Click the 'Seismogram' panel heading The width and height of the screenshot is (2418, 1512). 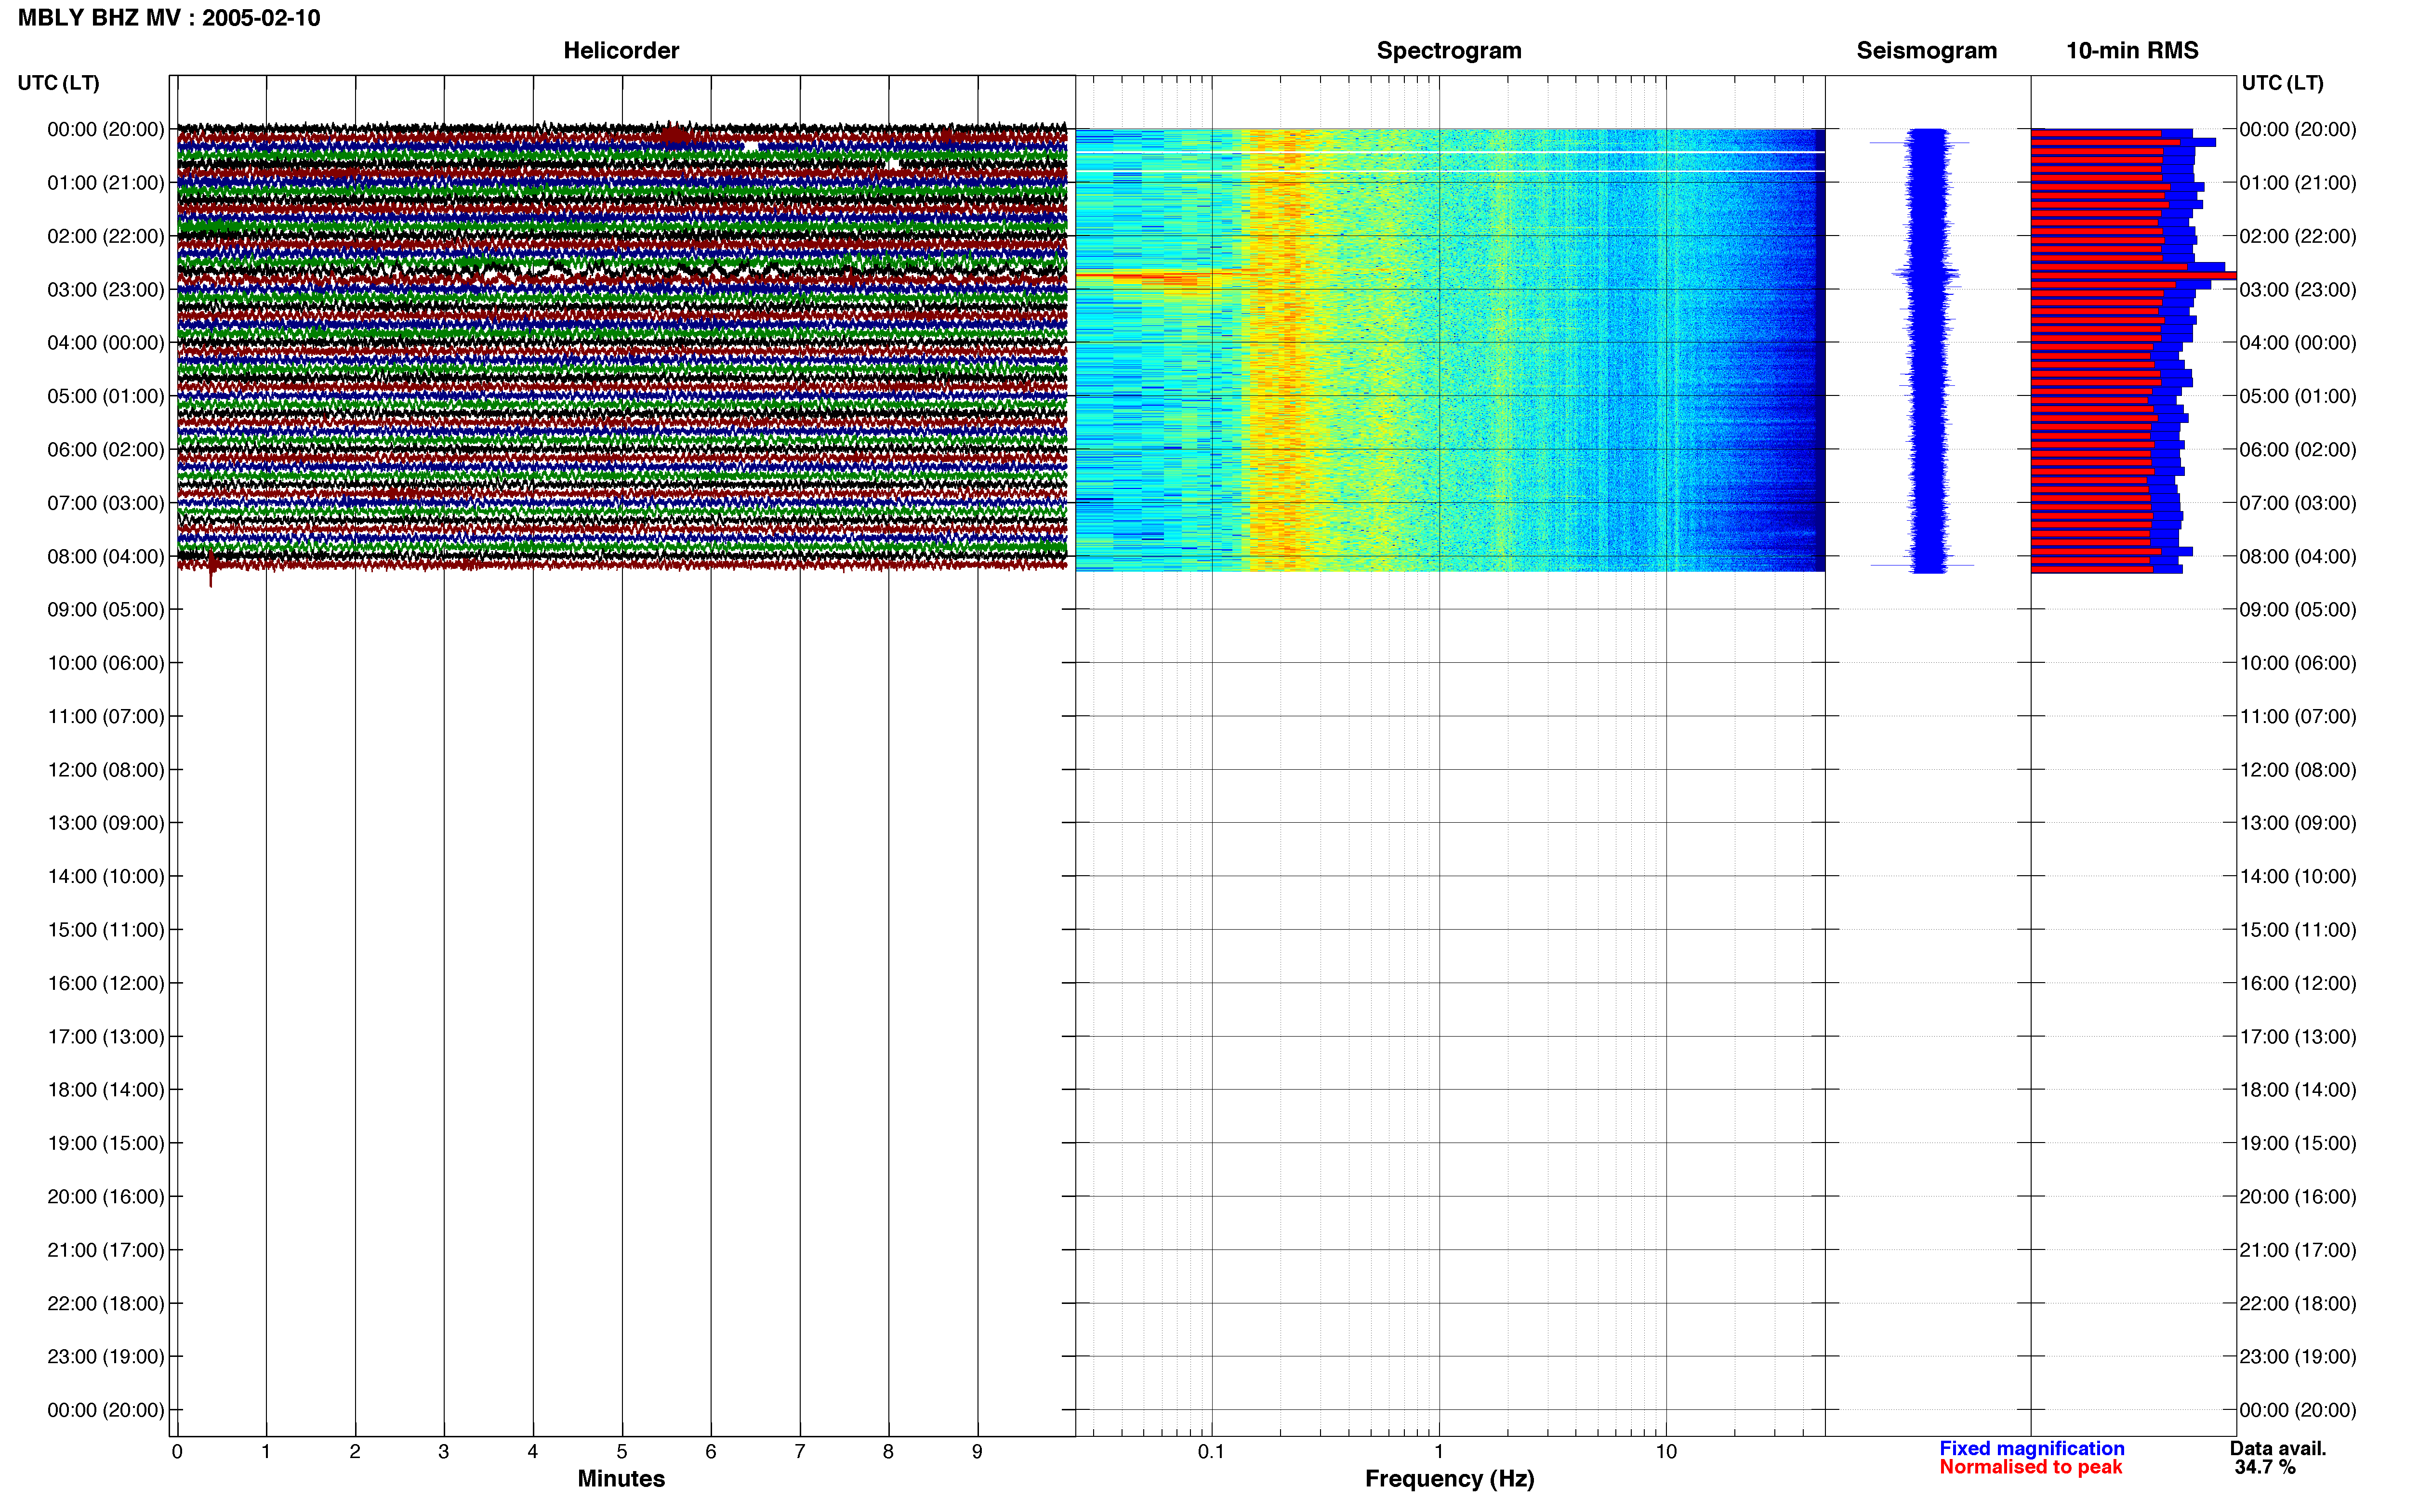[x=1926, y=50]
